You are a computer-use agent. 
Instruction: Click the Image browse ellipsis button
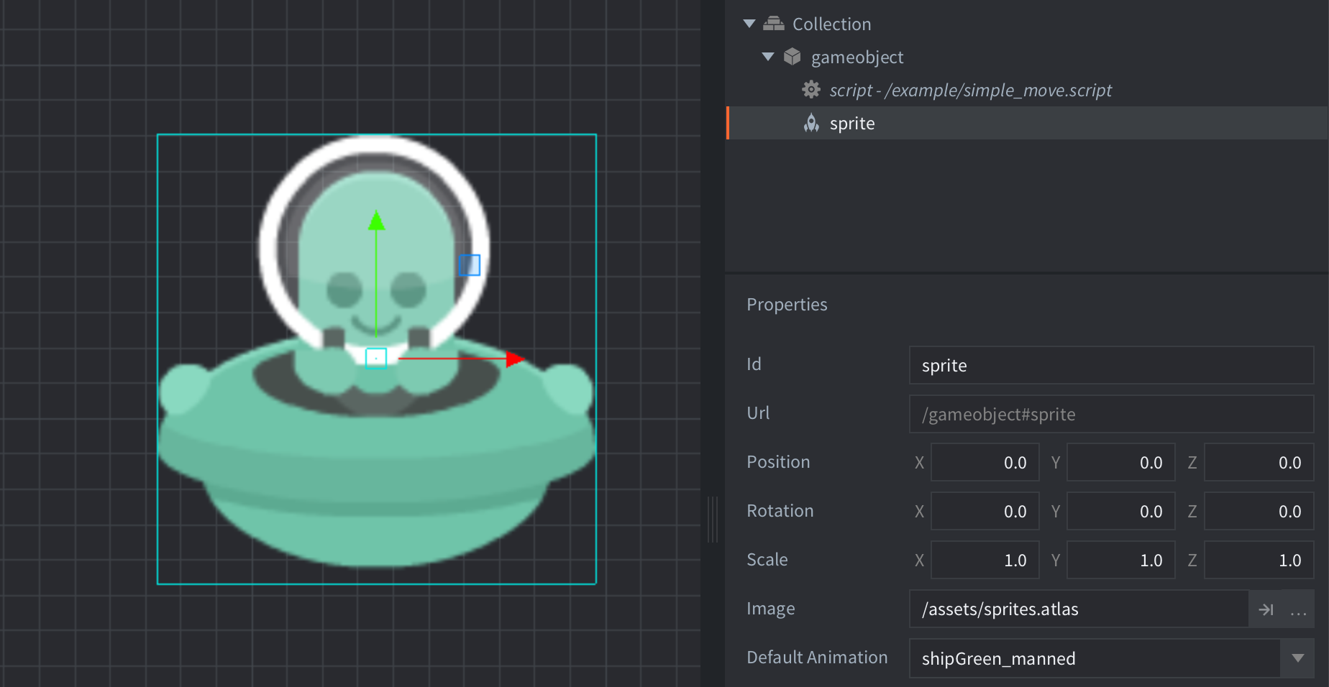tap(1299, 609)
